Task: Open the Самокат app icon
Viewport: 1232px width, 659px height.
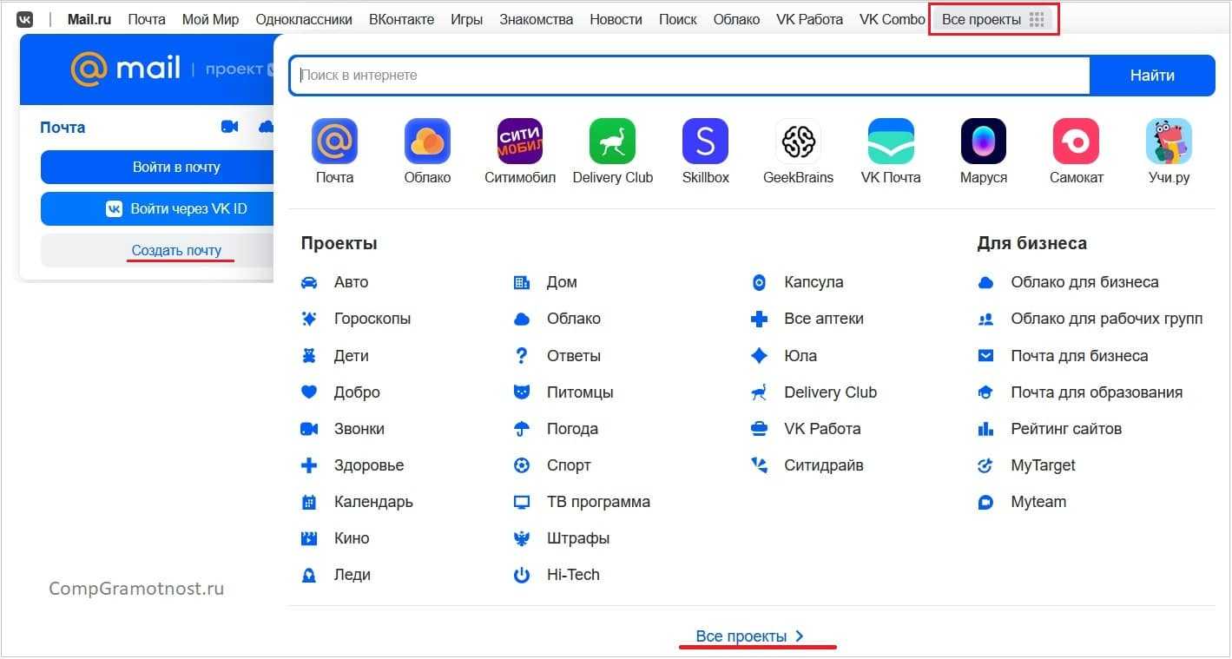Action: point(1076,142)
